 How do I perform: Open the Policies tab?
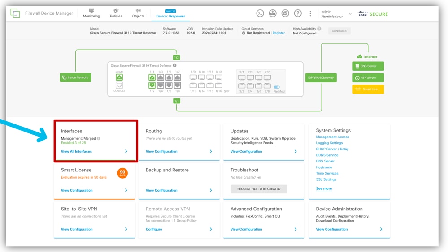point(116,13)
